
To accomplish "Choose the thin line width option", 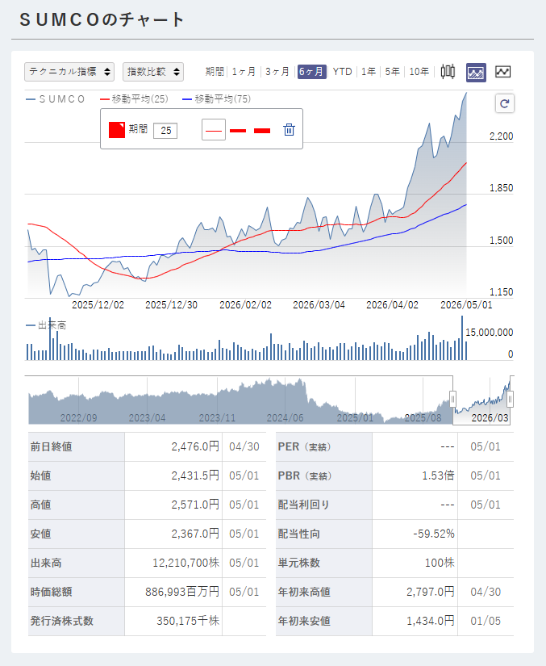I will click(x=214, y=130).
